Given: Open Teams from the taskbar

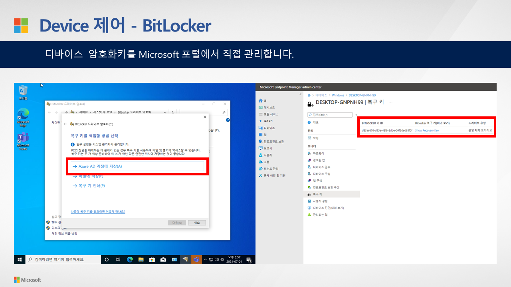Looking at the screenshot, I should tap(196, 259).
